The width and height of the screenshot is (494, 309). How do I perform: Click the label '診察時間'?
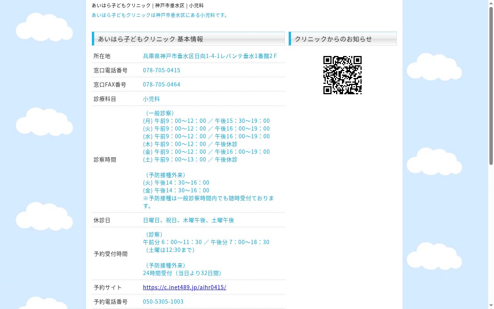click(105, 160)
